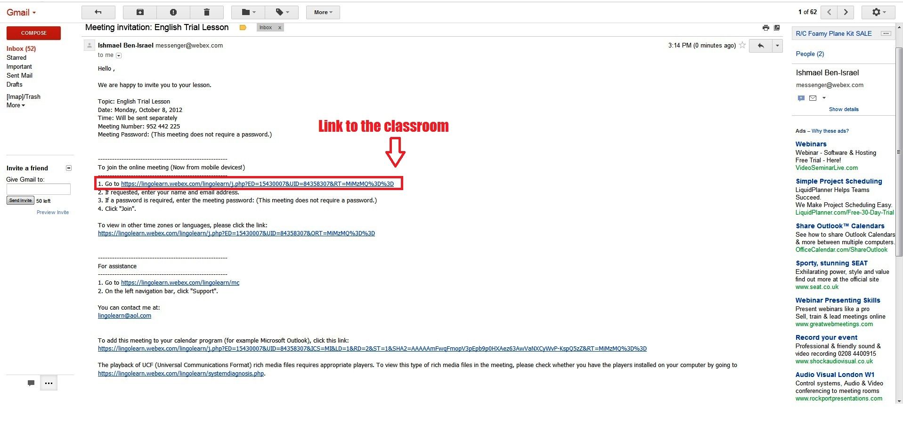Image resolution: width=903 pixels, height=424 pixels.
Task: Click the vertical scrollbar on right edge
Action: pyautogui.click(x=899, y=152)
